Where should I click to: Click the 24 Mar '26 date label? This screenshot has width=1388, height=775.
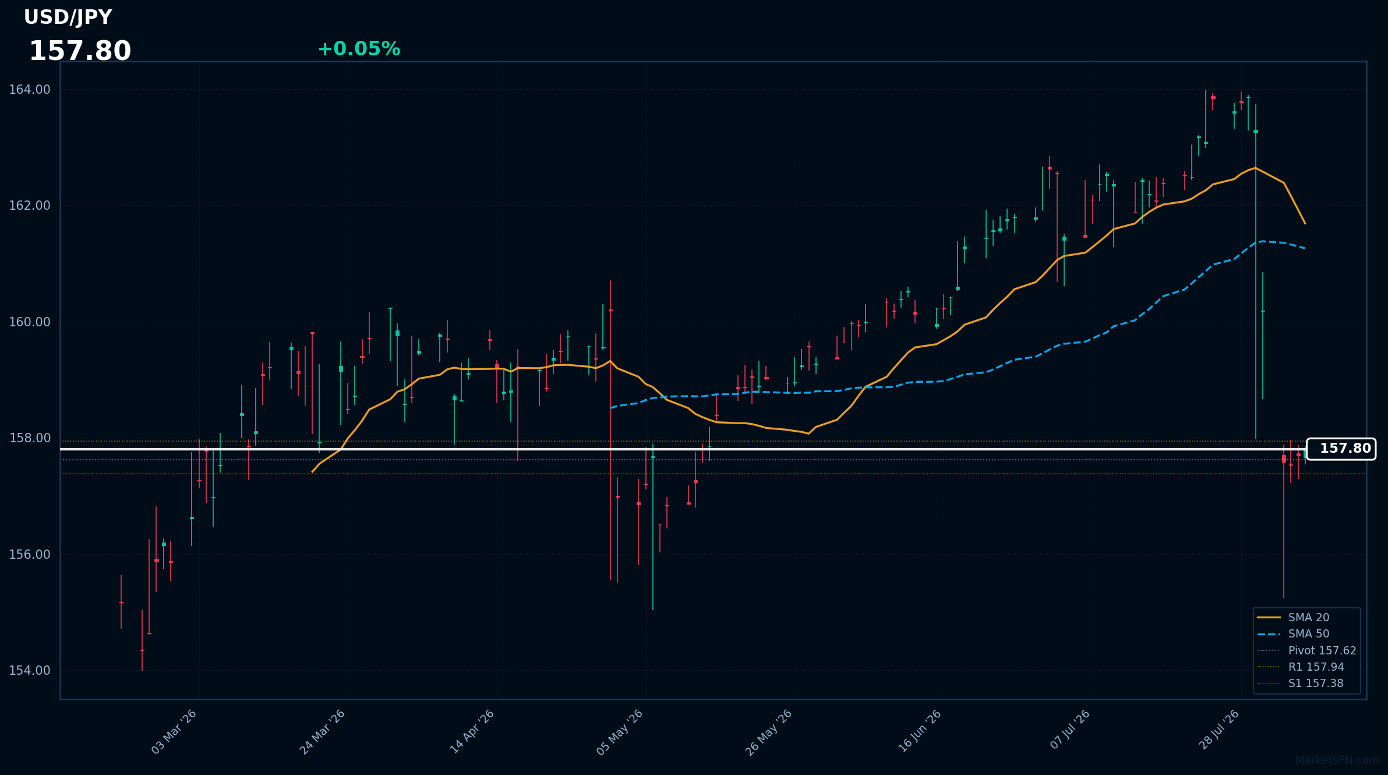click(x=323, y=732)
